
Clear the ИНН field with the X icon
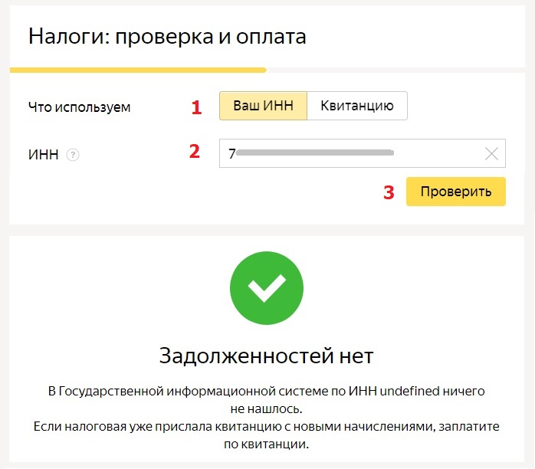(492, 154)
